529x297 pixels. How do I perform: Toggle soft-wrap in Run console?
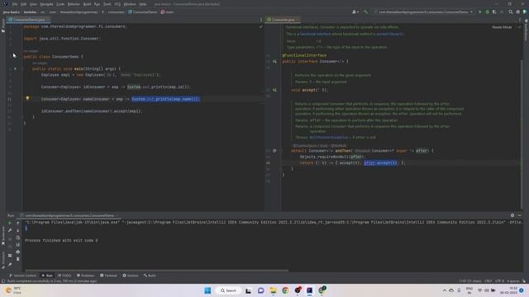(x=18, y=238)
